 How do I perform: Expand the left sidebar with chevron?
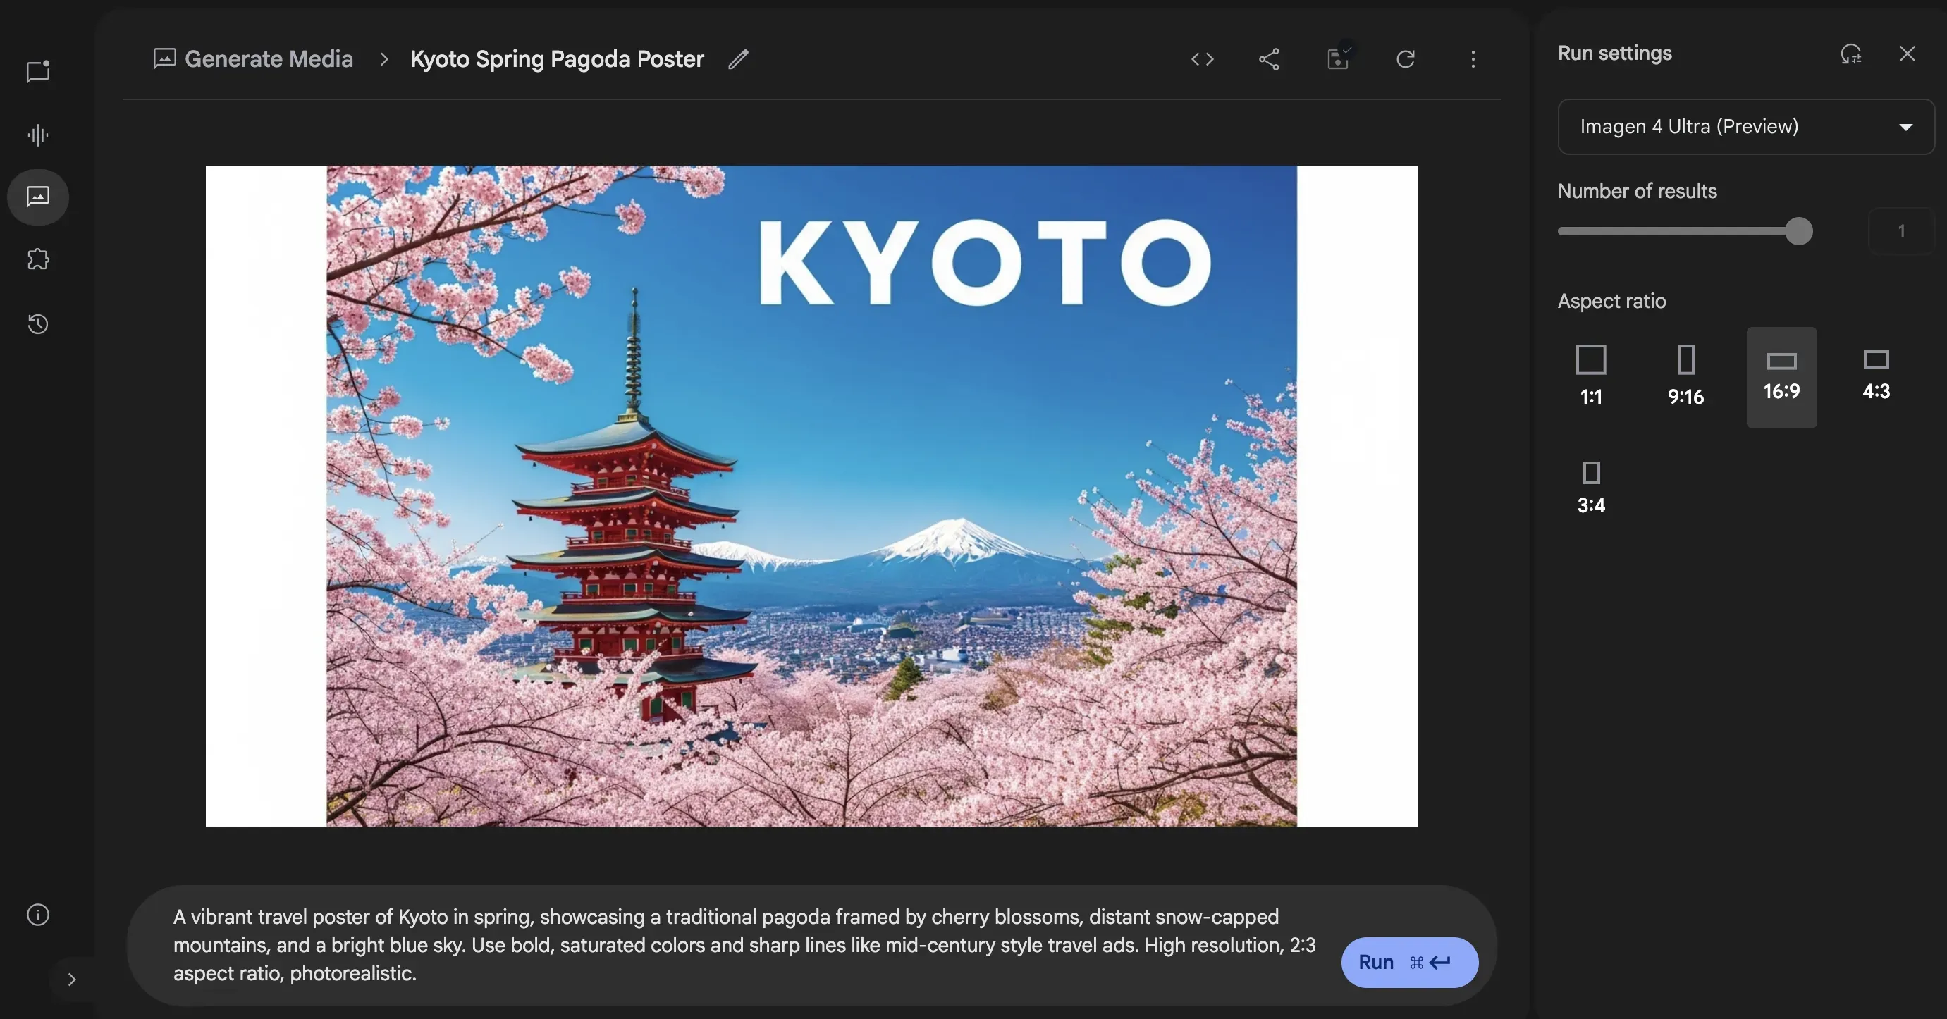point(72,979)
